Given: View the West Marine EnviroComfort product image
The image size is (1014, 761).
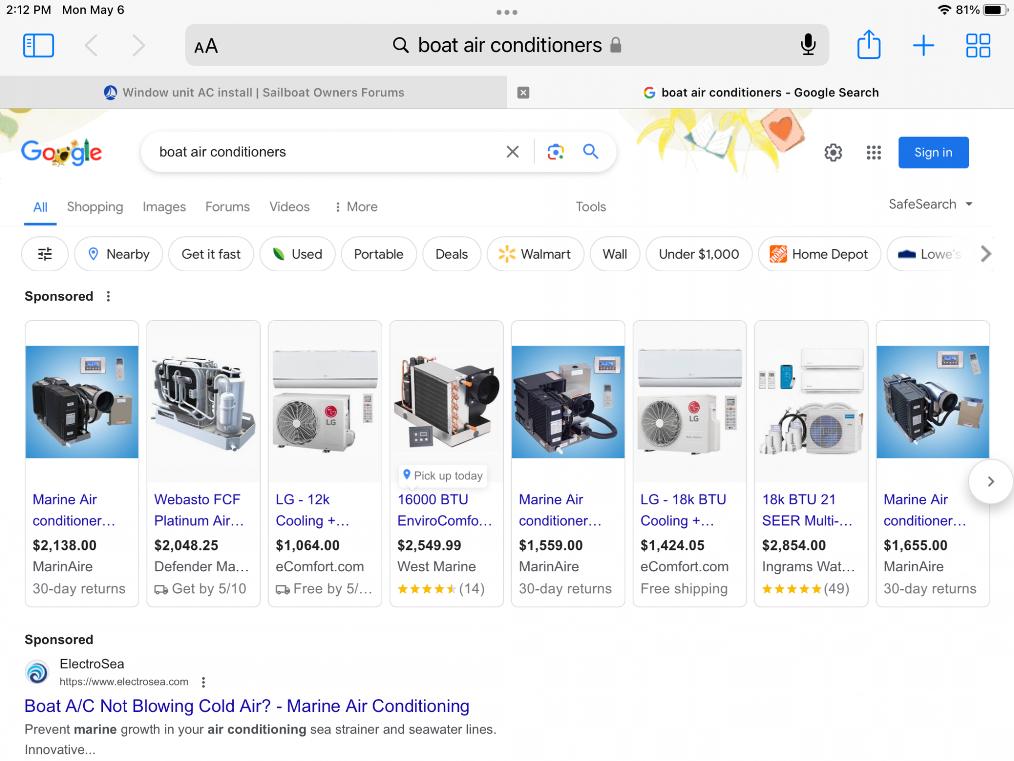Looking at the screenshot, I should (447, 402).
